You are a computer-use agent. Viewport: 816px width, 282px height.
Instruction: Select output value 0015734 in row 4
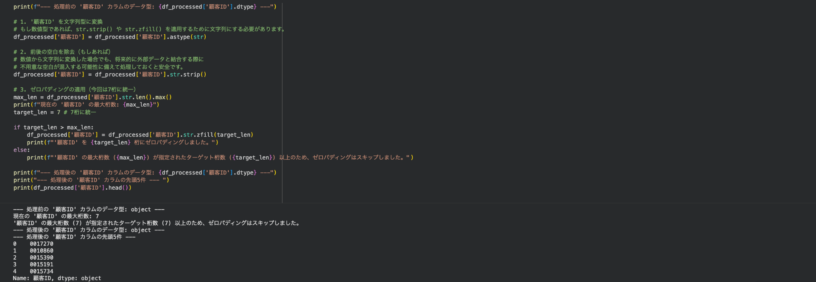click(42, 271)
